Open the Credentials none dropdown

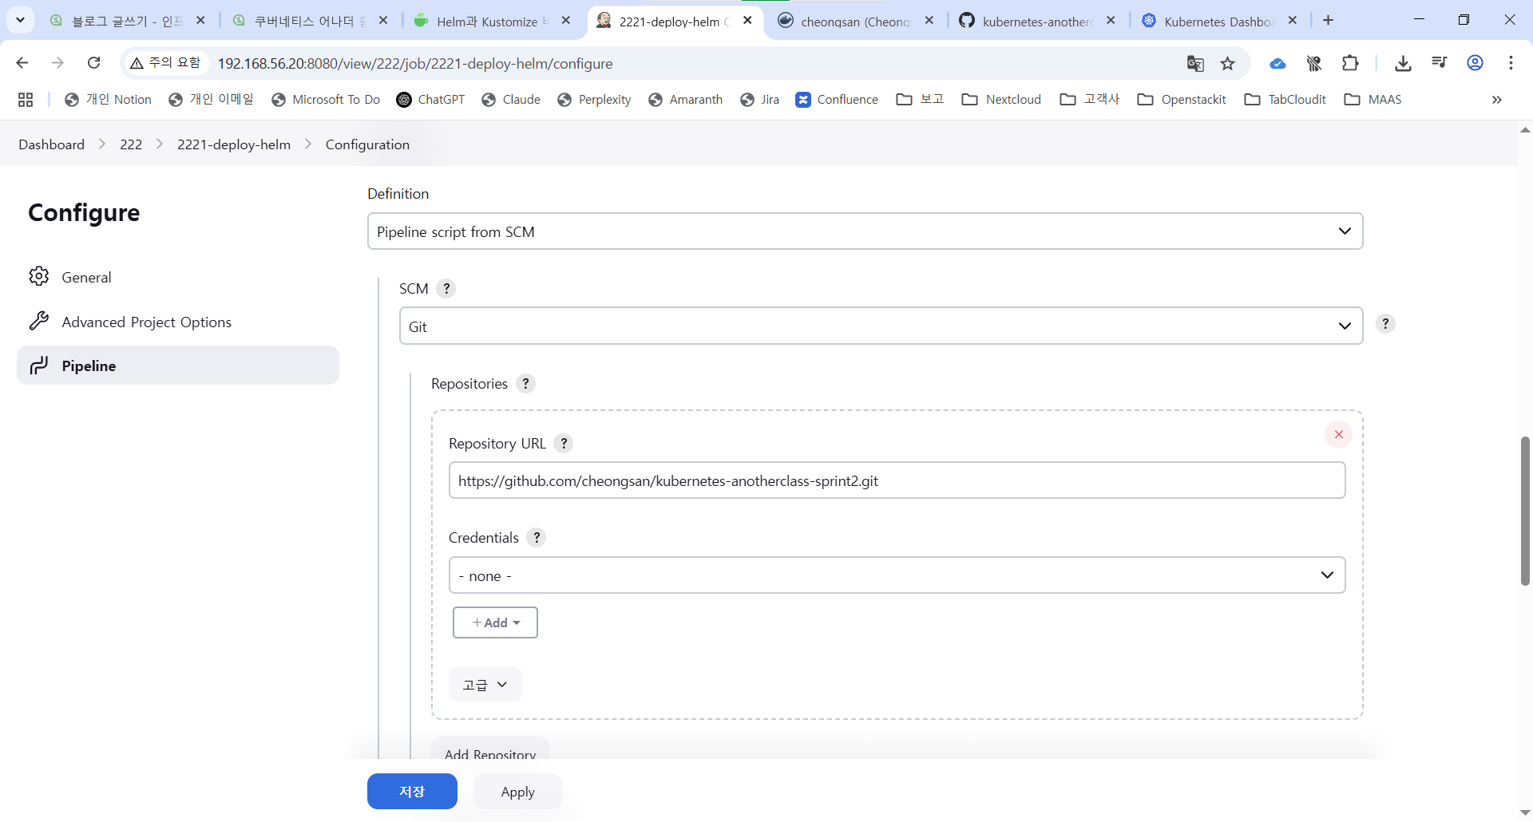click(x=897, y=575)
